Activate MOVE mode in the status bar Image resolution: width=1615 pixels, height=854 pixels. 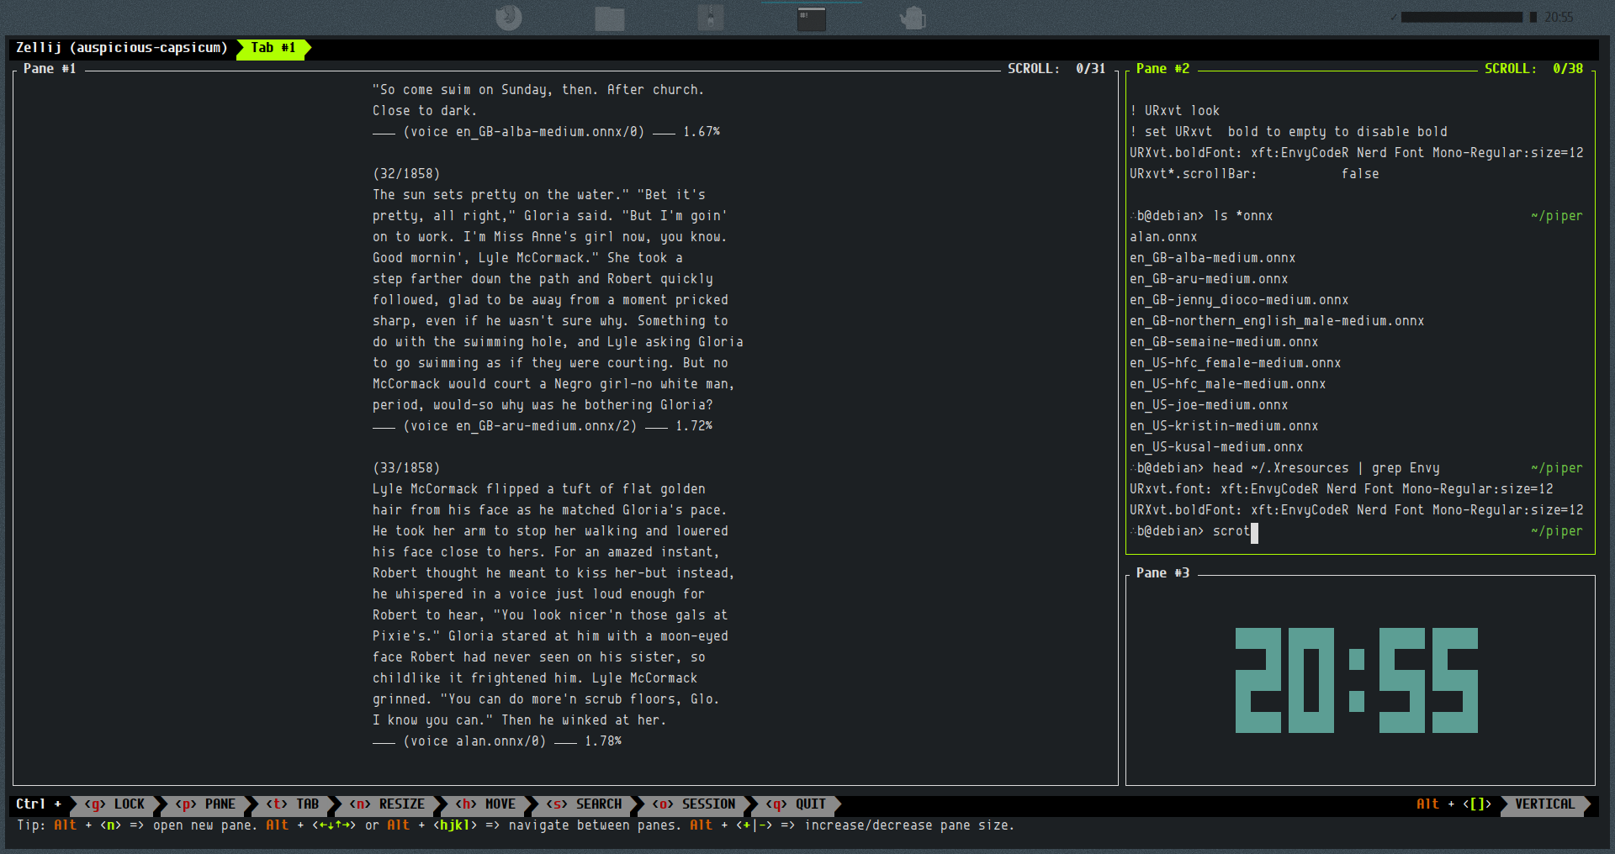click(486, 804)
